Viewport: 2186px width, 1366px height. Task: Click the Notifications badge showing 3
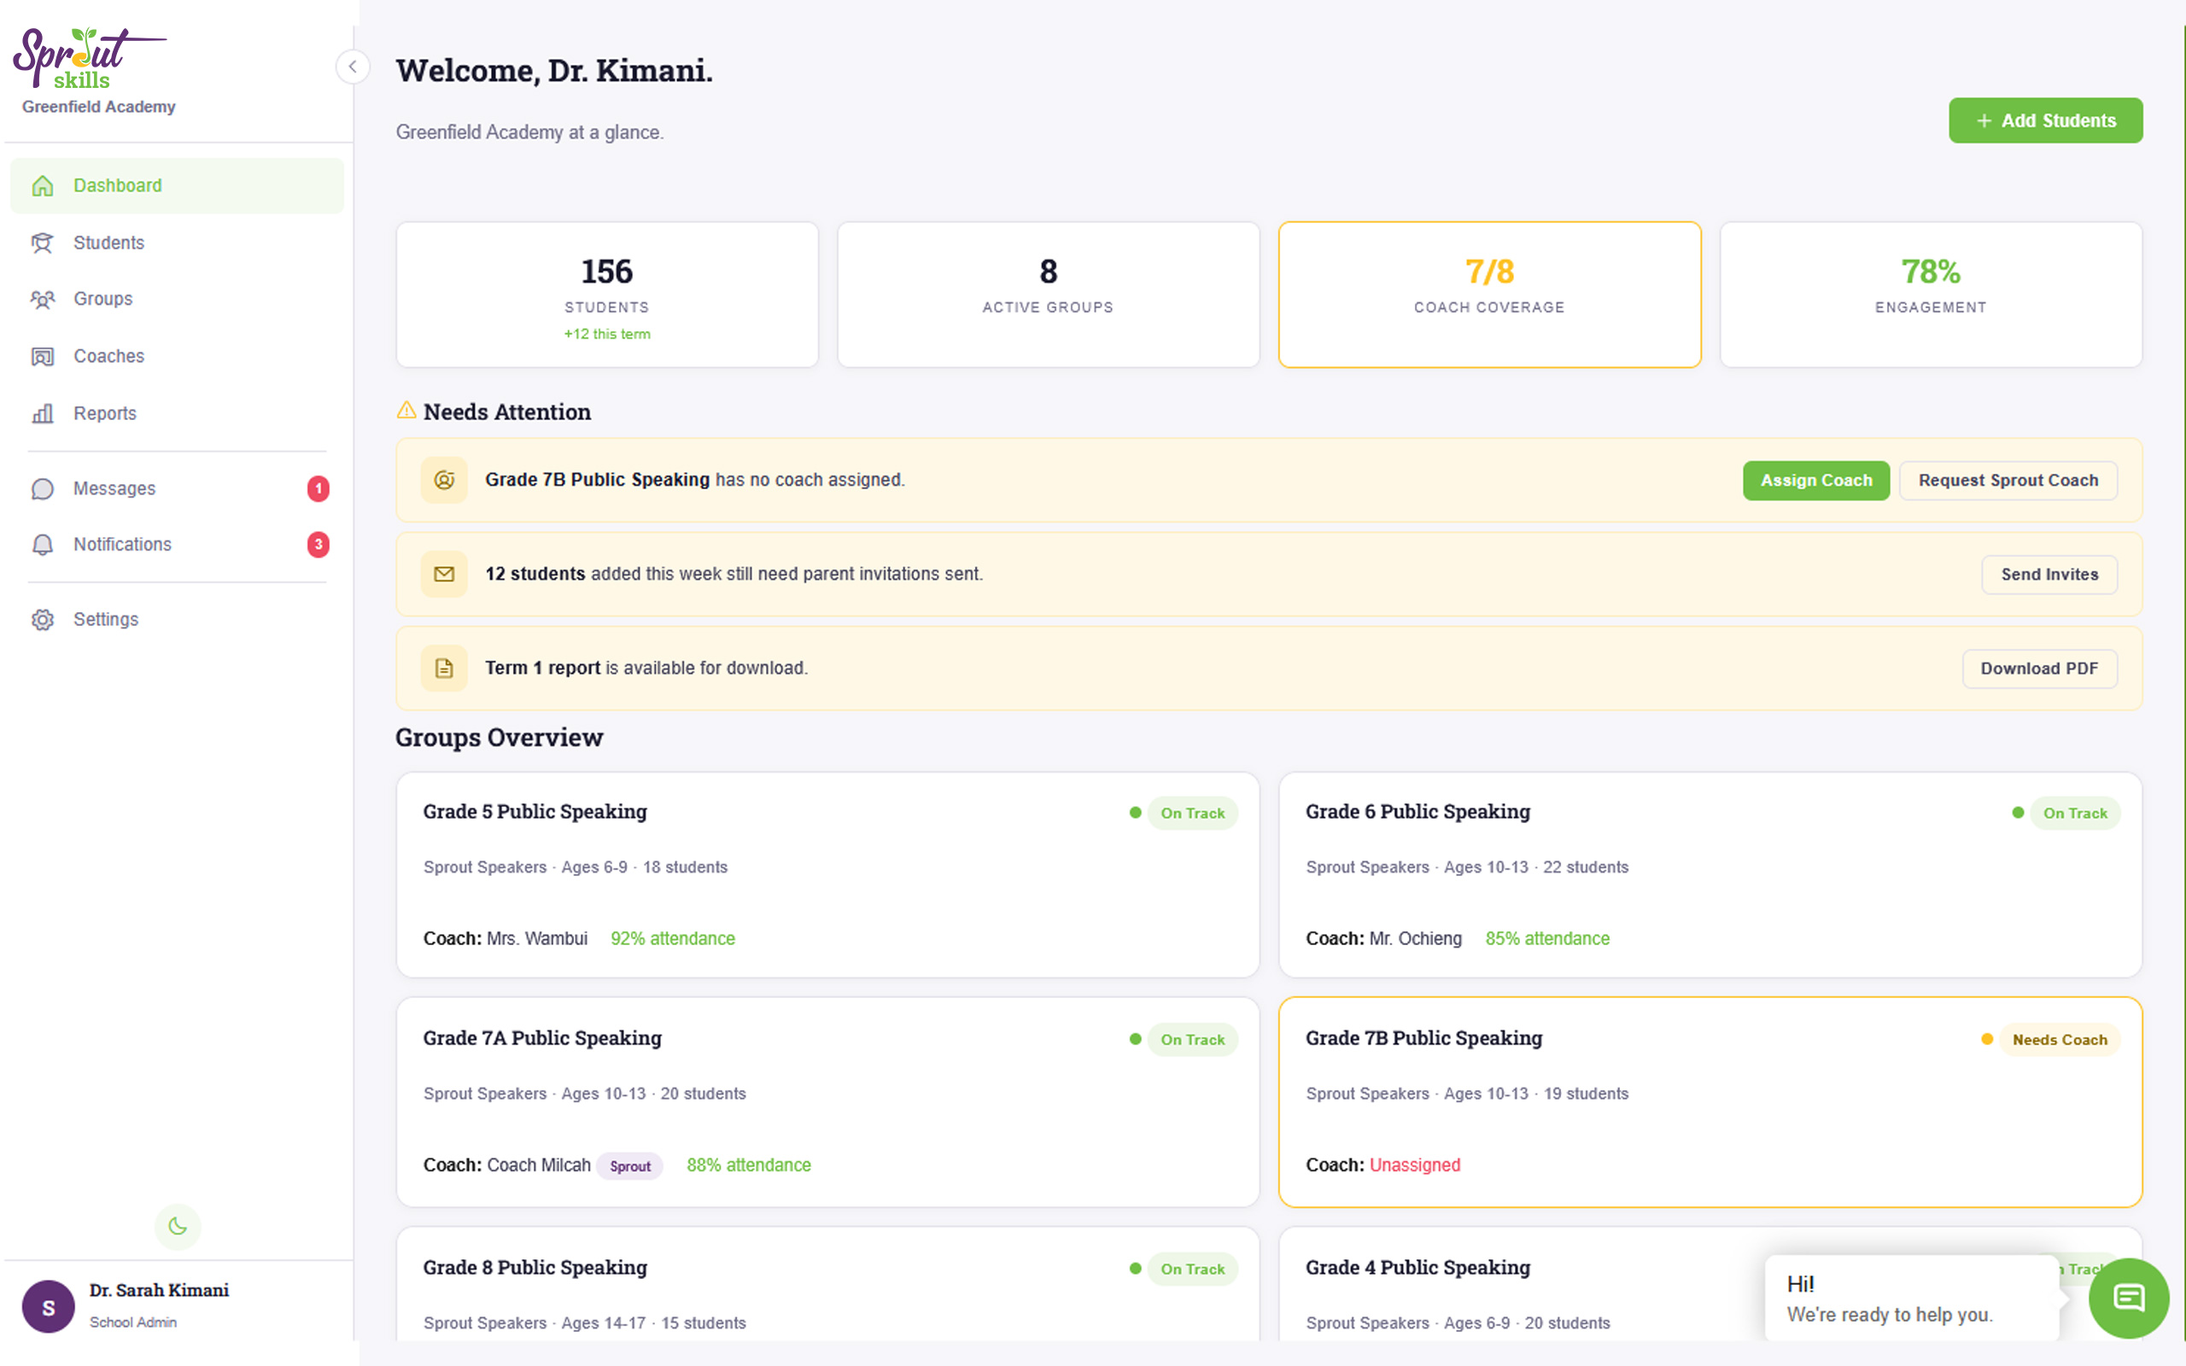pos(318,544)
